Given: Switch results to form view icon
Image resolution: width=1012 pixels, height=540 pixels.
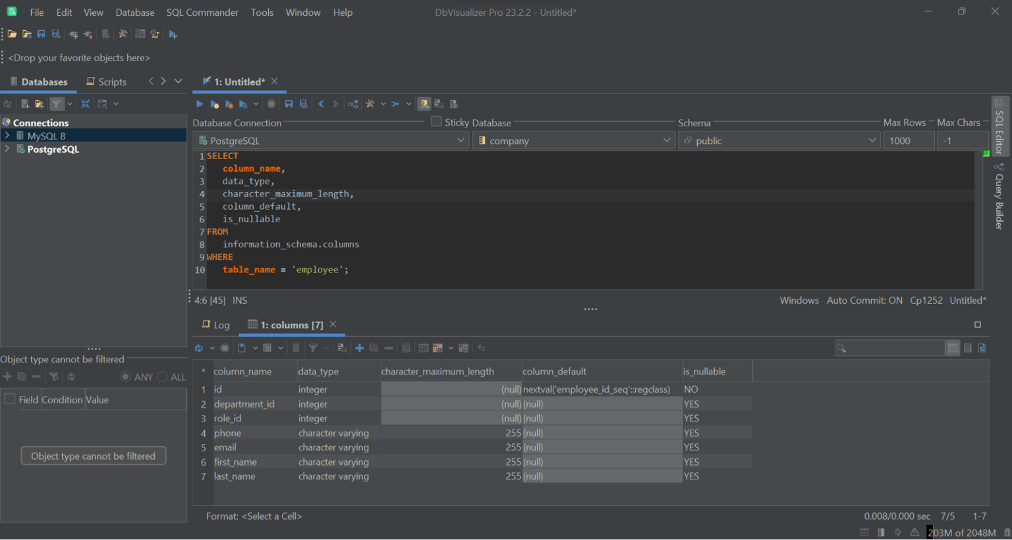Looking at the screenshot, I should (967, 348).
